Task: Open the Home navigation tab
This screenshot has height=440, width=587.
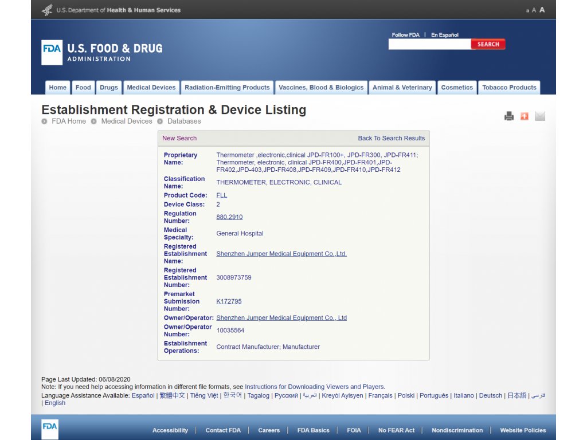Action: tap(58, 88)
